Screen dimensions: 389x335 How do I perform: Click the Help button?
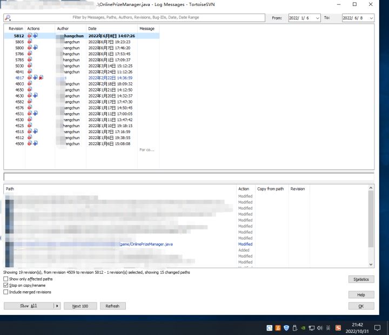[361, 295]
